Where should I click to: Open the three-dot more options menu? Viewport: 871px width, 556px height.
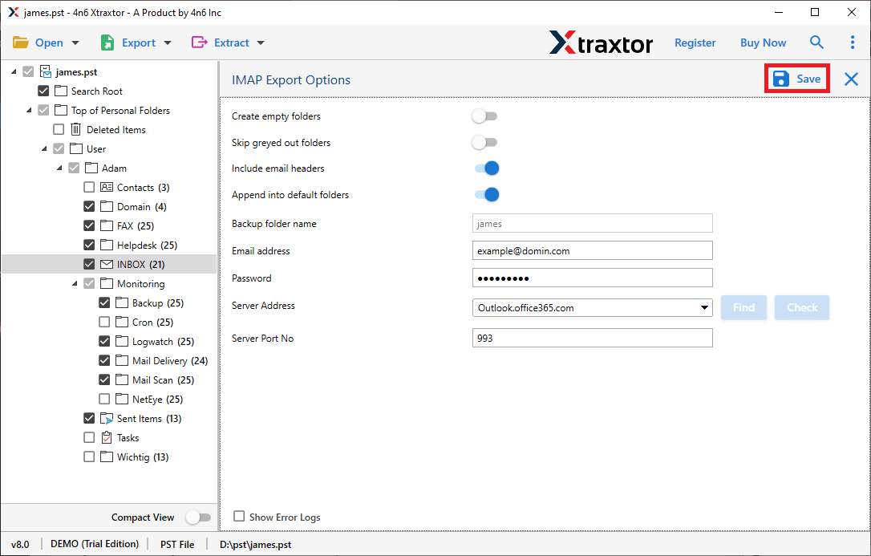852,43
